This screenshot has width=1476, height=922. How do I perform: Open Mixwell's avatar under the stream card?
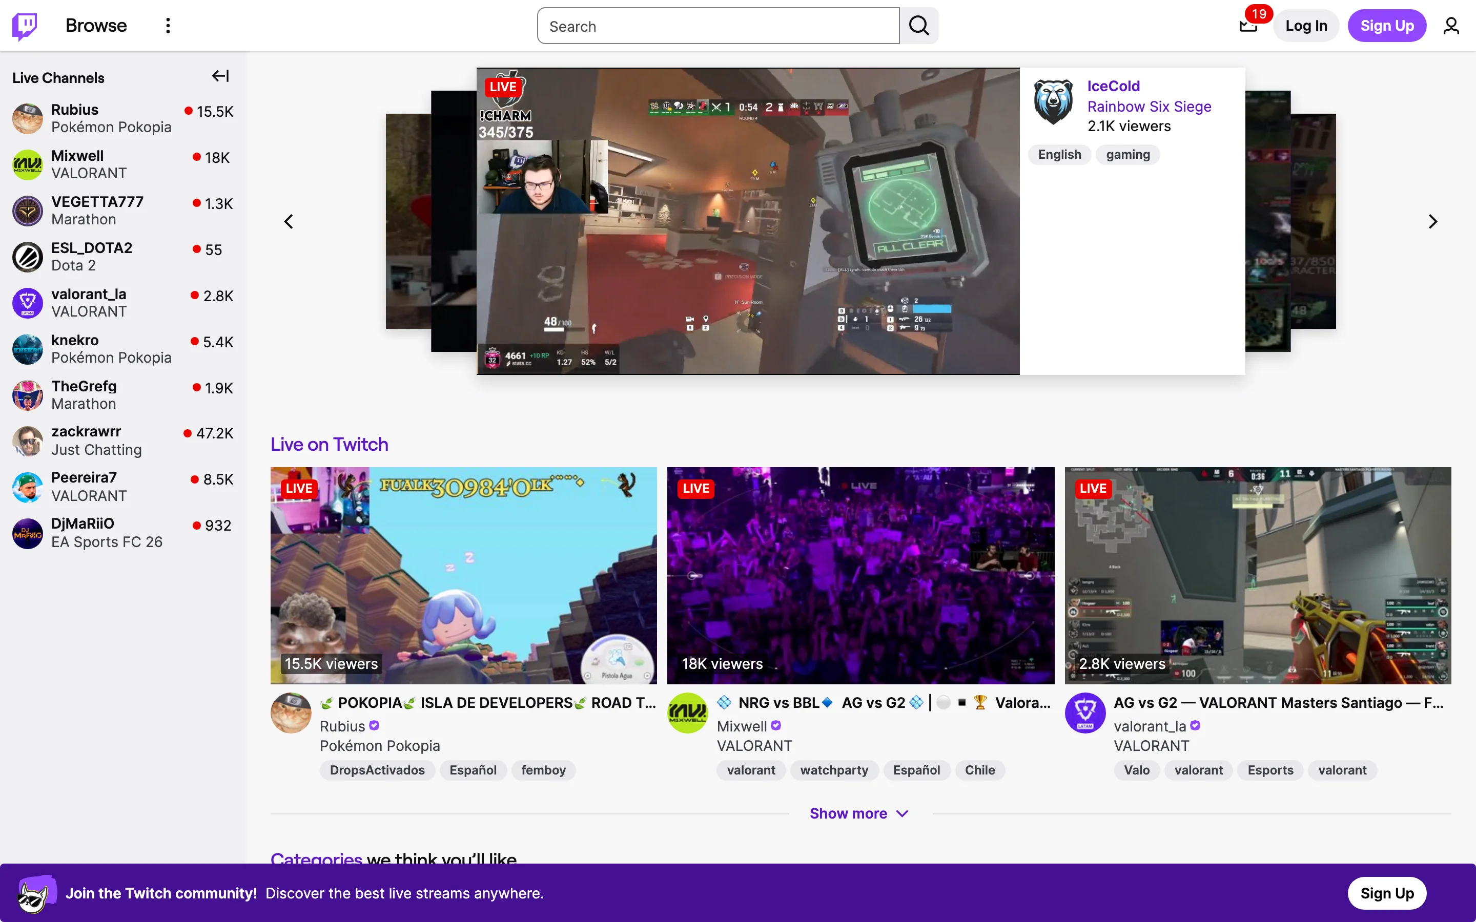tap(687, 712)
